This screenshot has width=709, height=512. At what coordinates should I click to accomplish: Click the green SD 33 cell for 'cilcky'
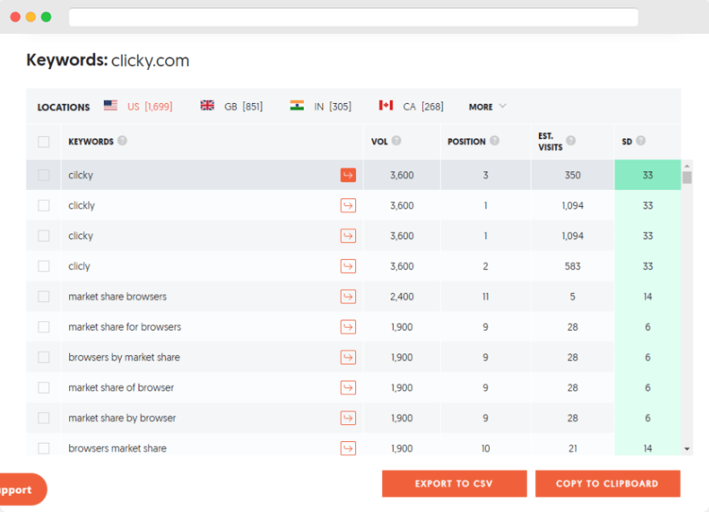(x=648, y=175)
